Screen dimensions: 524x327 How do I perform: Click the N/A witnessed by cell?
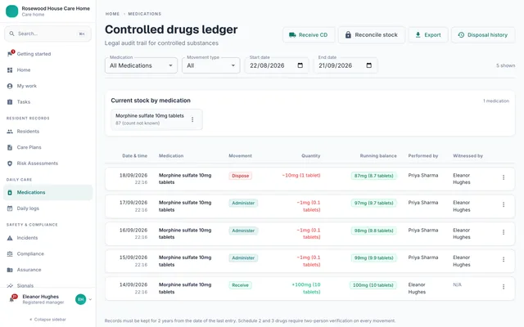click(x=457, y=285)
